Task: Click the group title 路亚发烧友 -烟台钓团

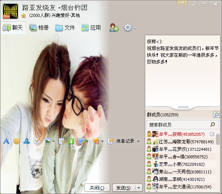Action: [55, 8]
